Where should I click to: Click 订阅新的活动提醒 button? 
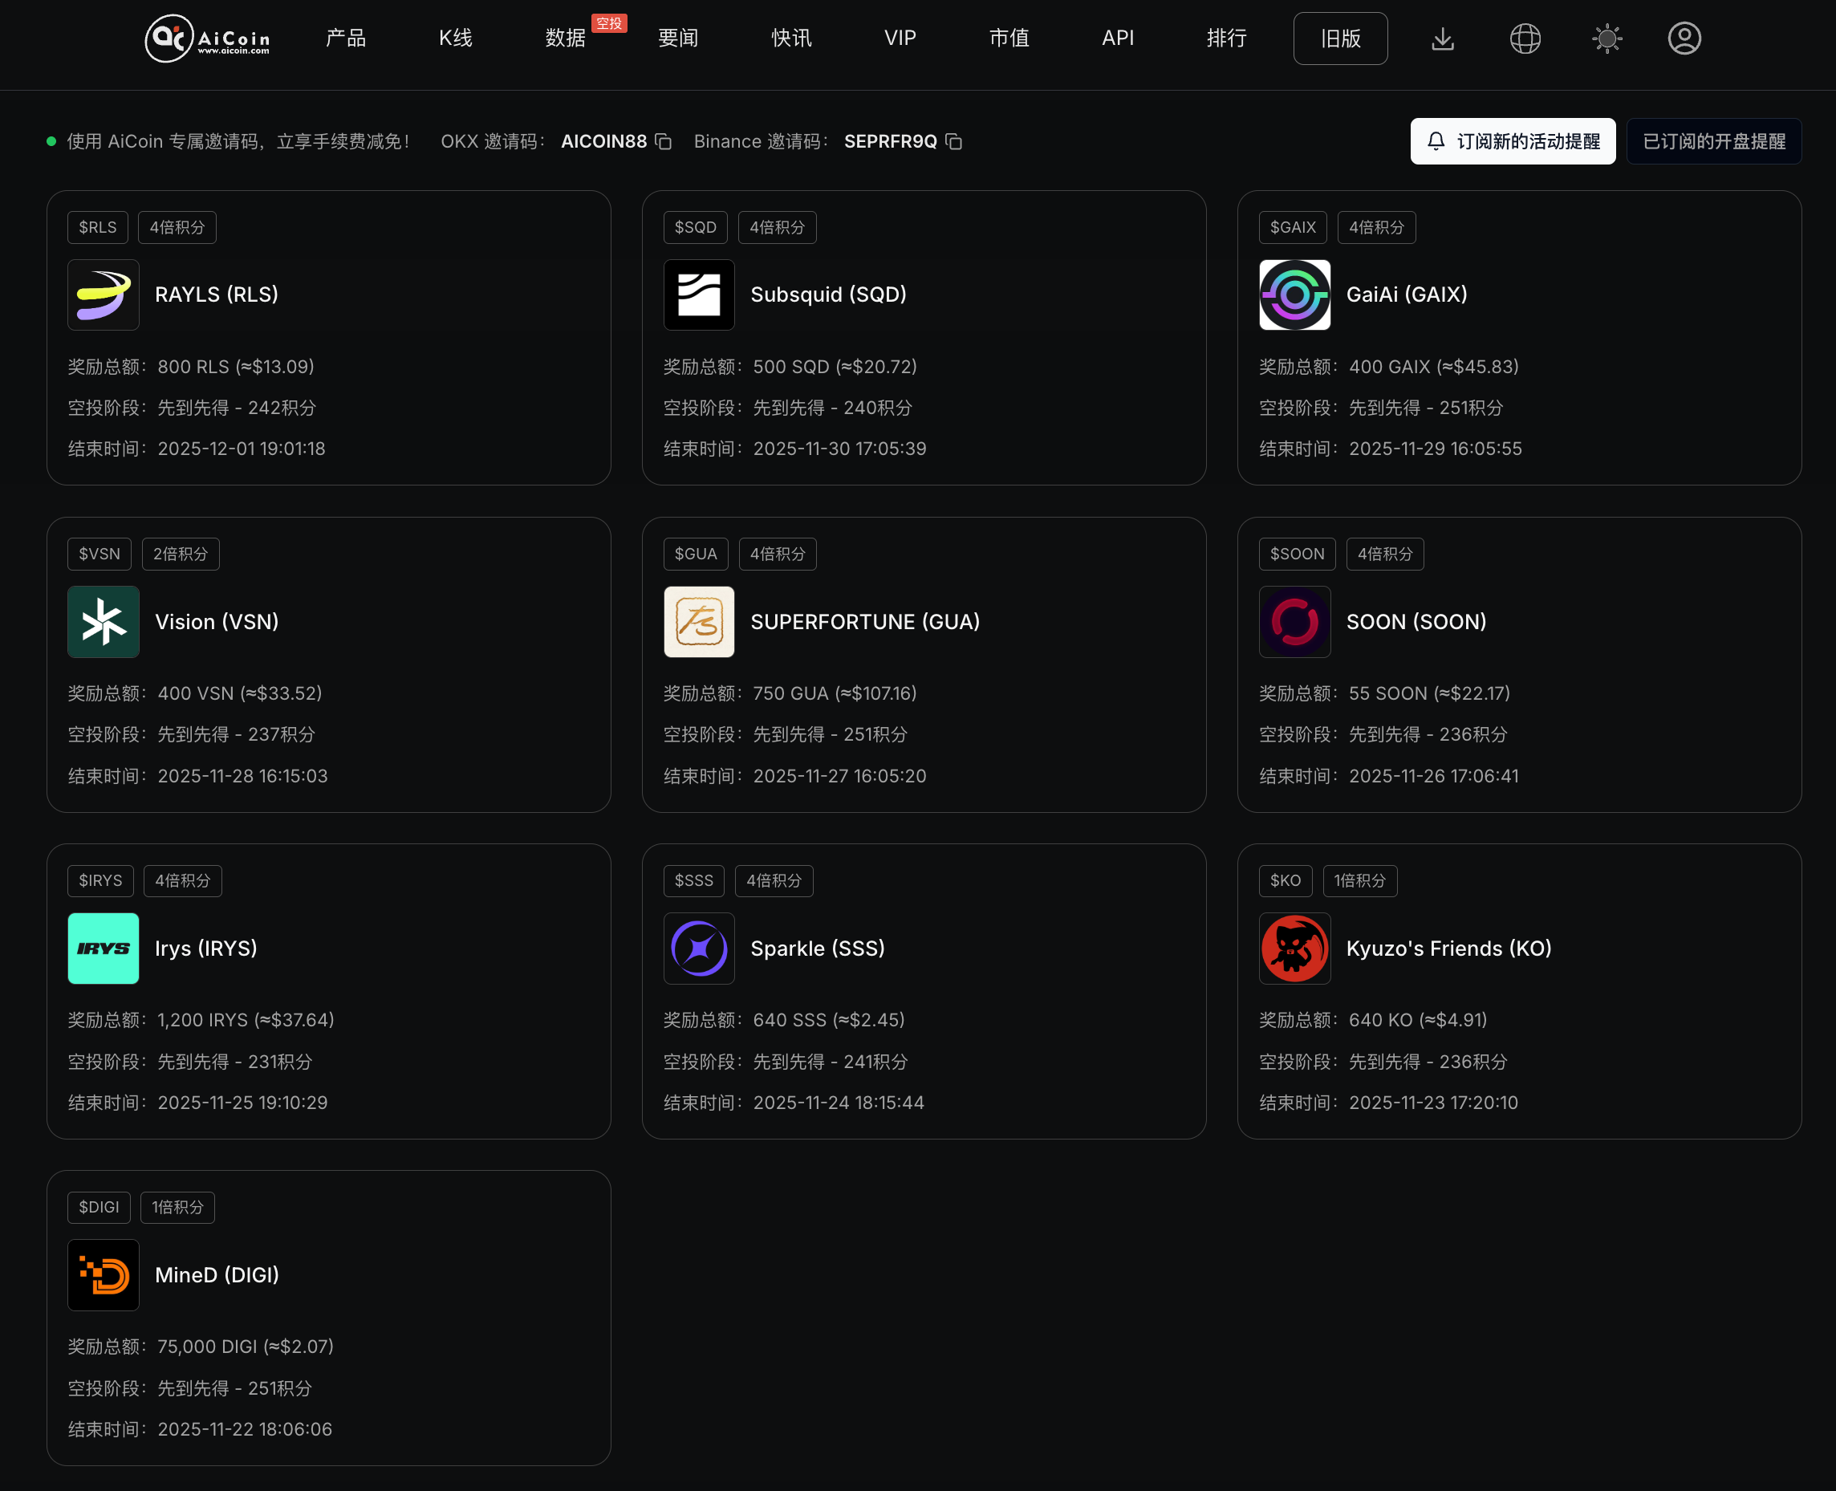click(1513, 141)
